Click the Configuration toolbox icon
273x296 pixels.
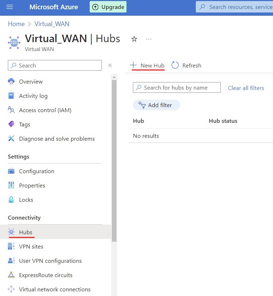tap(11, 171)
